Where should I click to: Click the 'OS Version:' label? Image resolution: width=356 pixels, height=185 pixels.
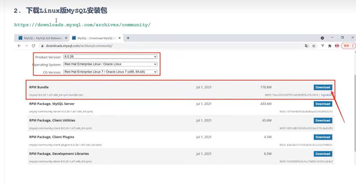(52, 72)
